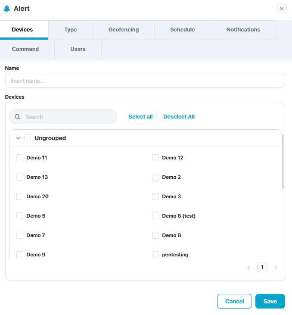292x315 pixels.
Task: Close the Alert dialog with X icon
Action: [282, 9]
